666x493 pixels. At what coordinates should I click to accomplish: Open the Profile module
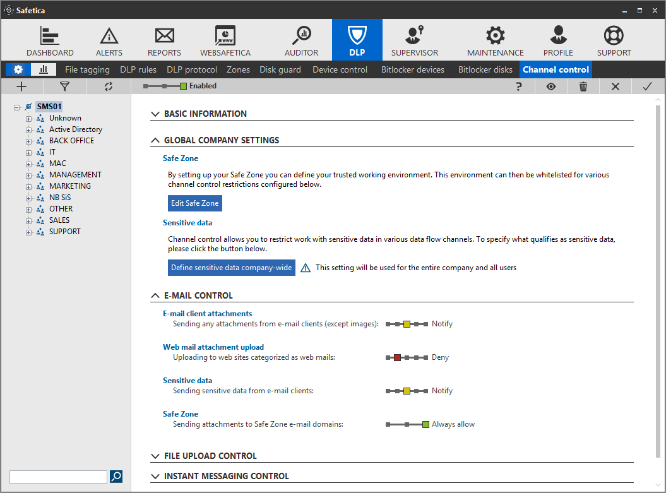click(x=558, y=41)
